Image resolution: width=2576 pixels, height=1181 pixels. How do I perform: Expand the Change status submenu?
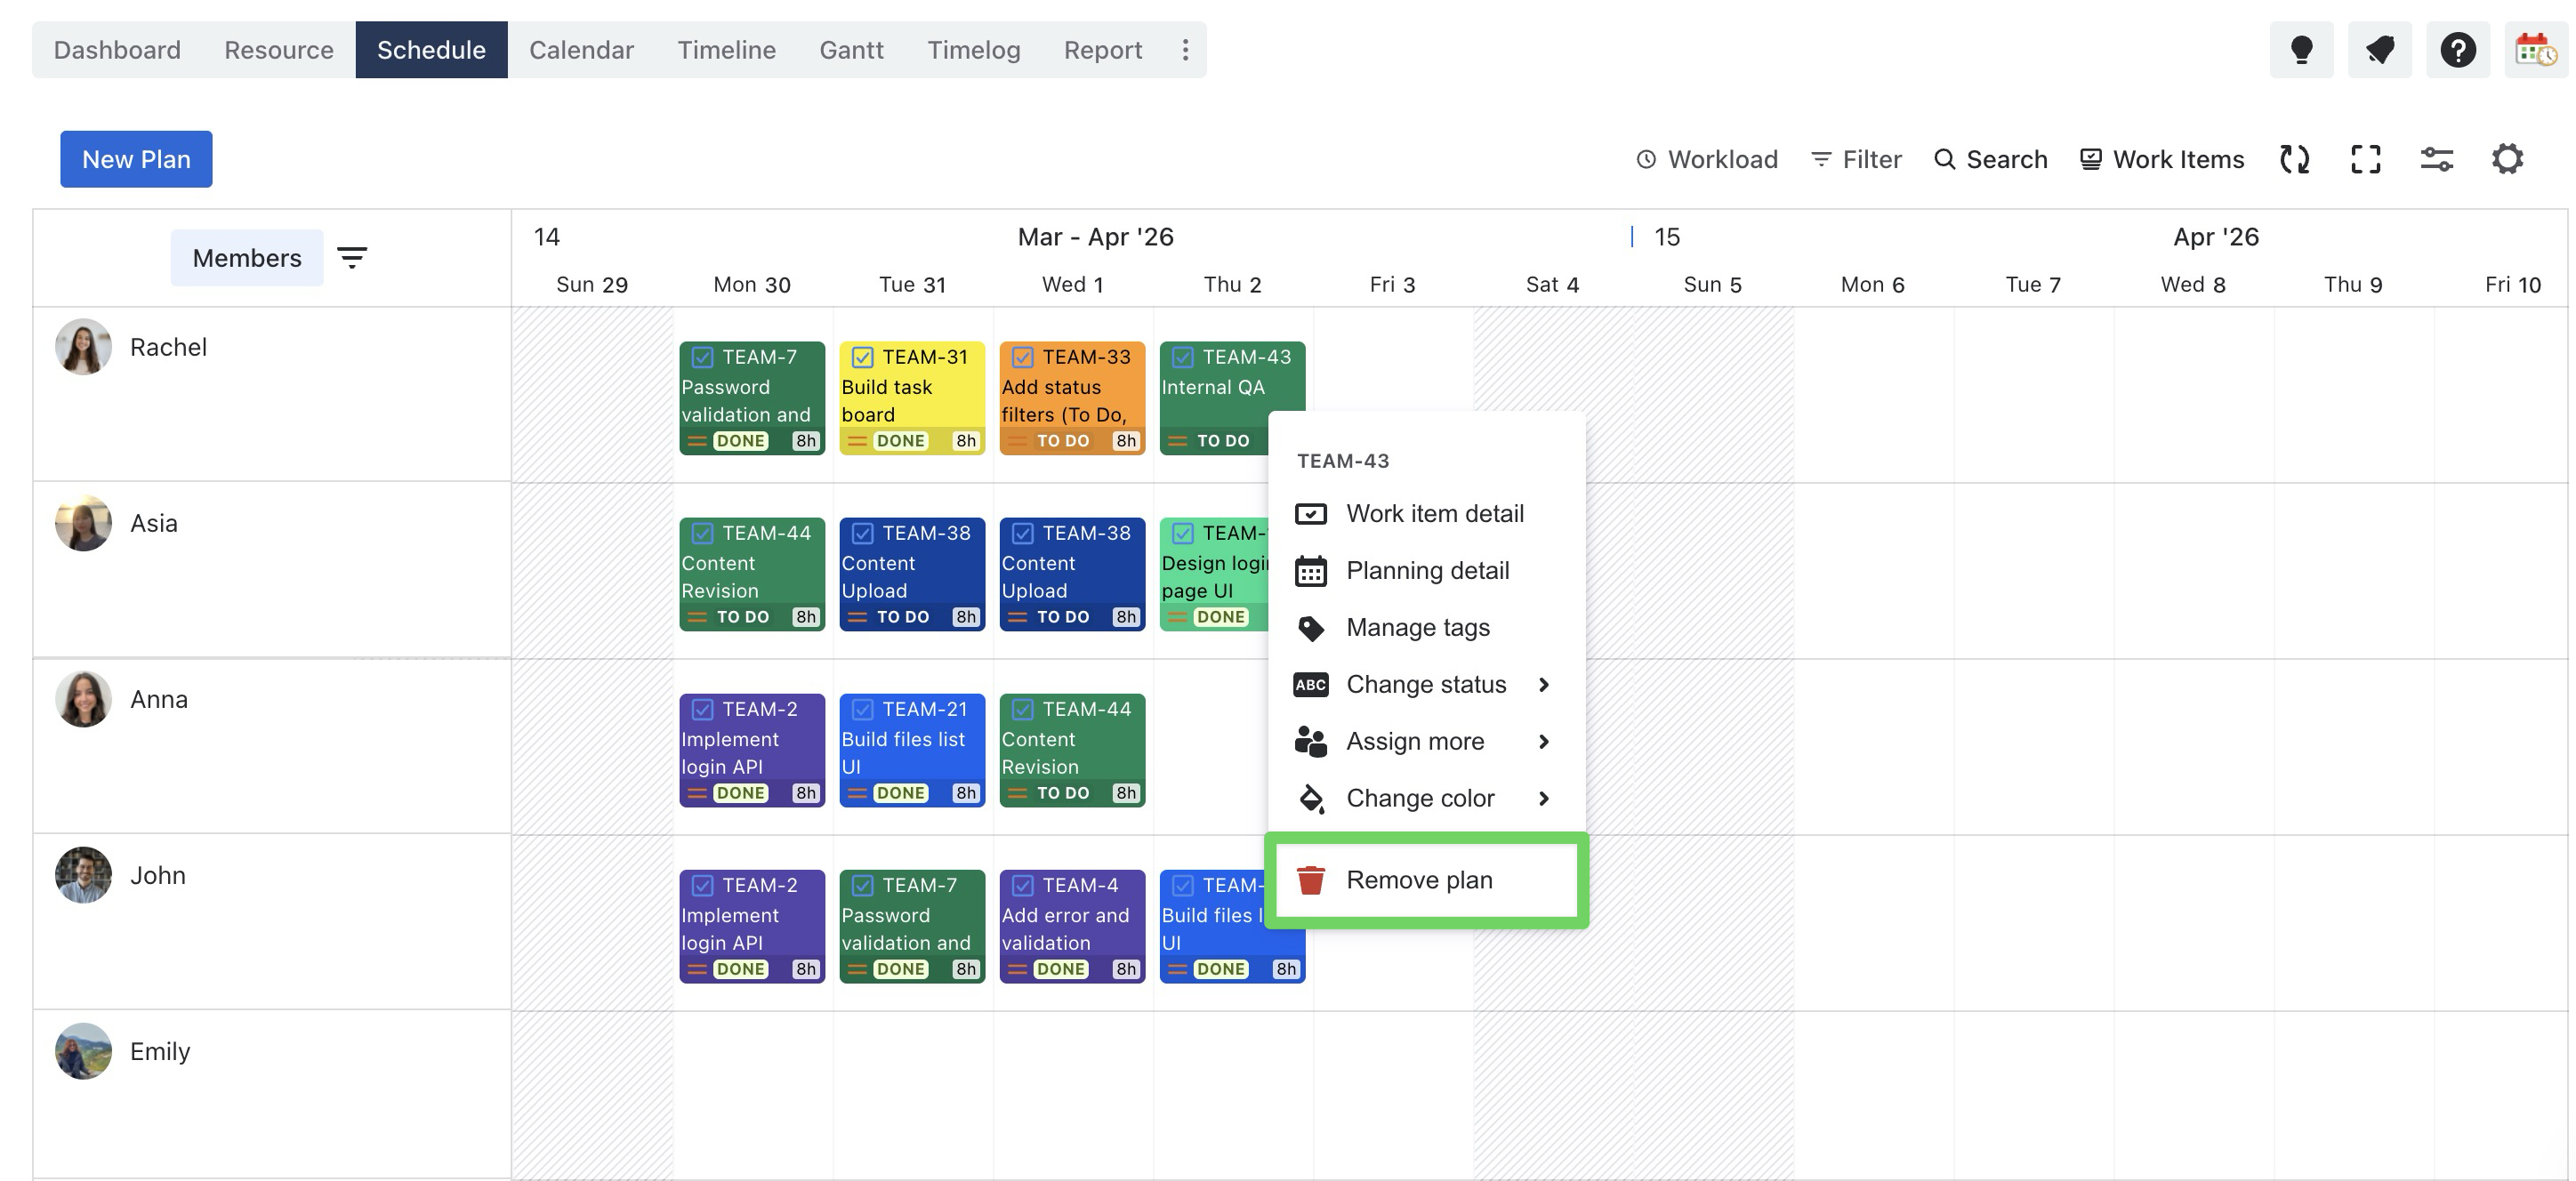pos(1425,684)
